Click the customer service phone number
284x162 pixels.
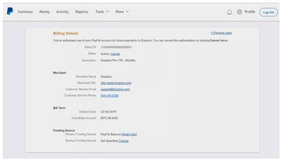[110, 95]
